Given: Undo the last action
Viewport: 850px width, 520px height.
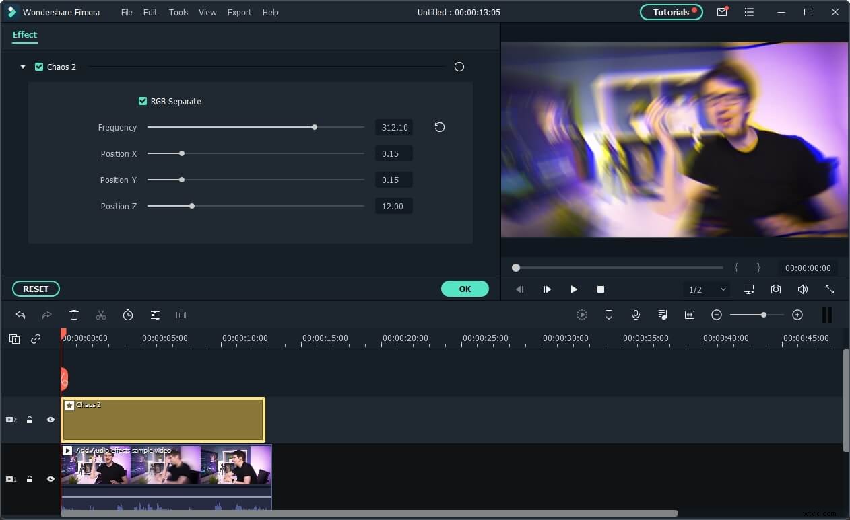Looking at the screenshot, I should (20, 315).
